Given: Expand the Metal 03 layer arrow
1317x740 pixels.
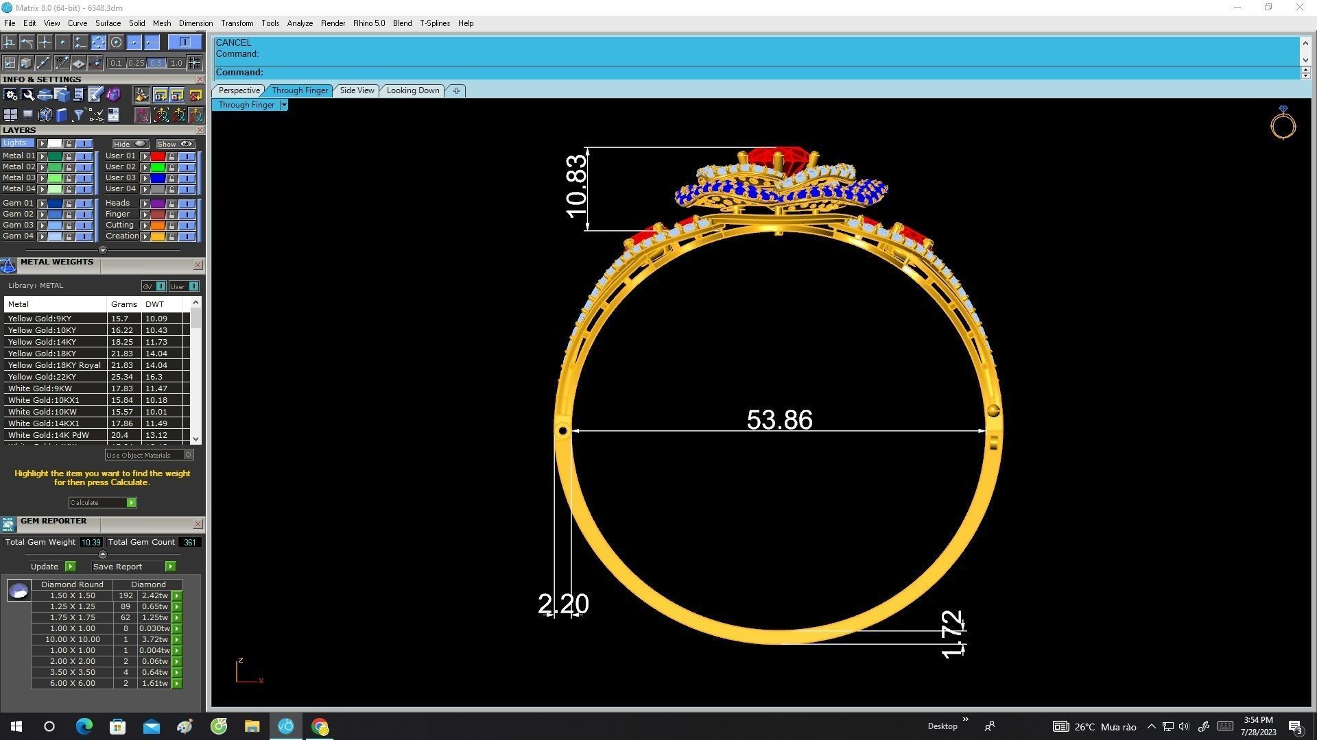Looking at the screenshot, I should [42, 178].
